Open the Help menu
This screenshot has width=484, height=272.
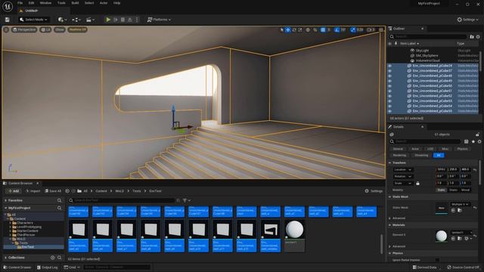116,3
